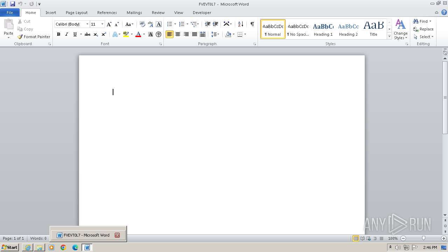
Task: Click the Save icon in quick access toolbar
Action: coord(13,4)
